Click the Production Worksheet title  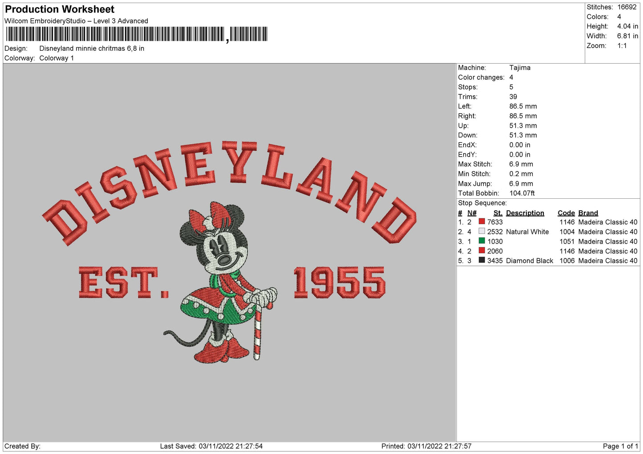[x=60, y=9]
